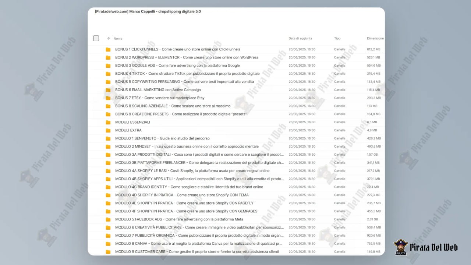Click folder icon for MODULO 4C BRAND IDENTITY
This screenshot has height=265, width=471.
[108, 187]
